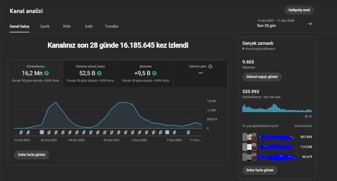Click the 1,2 Mn axis label
Image resolution: width=337 pixels, height=181 pixels.
point(211,110)
